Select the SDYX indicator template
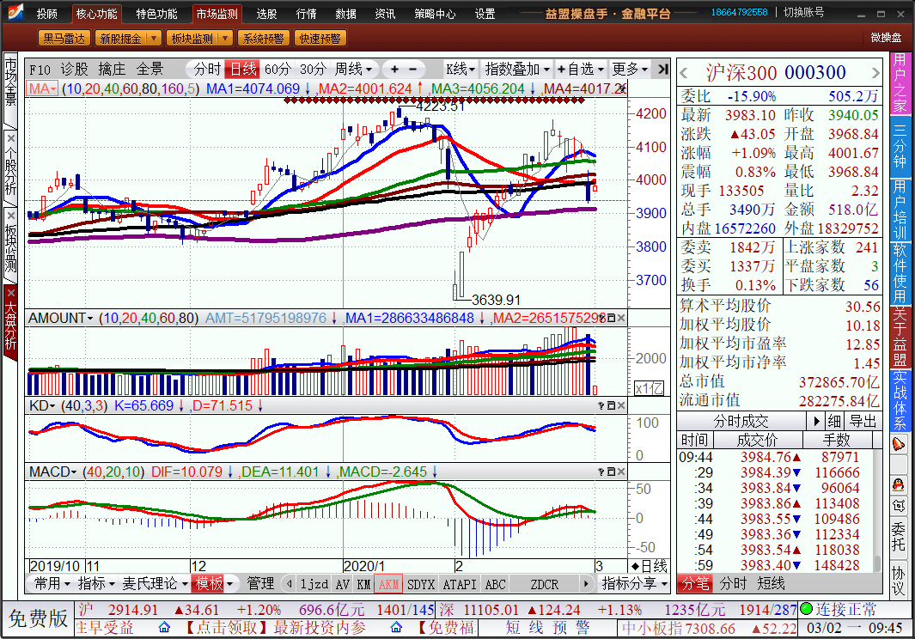This screenshot has width=915, height=639. tap(421, 584)
